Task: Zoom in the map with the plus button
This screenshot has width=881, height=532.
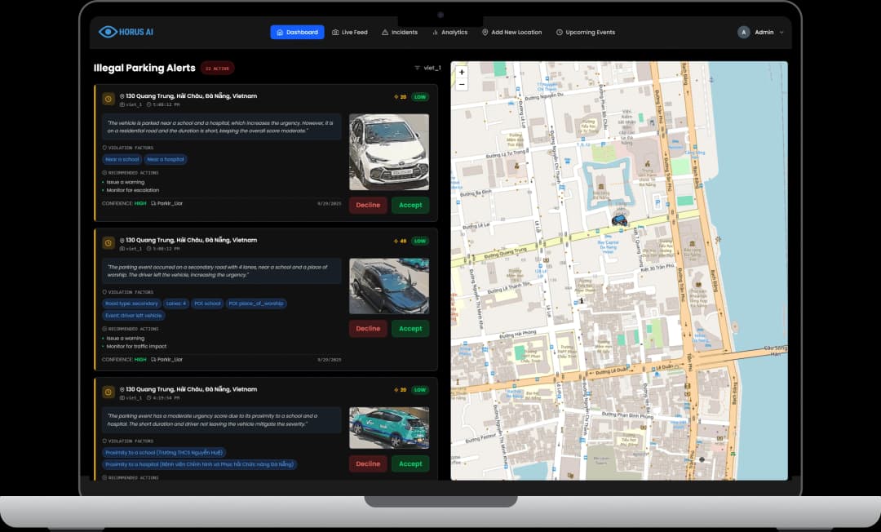Action: [x=462, y=72]
